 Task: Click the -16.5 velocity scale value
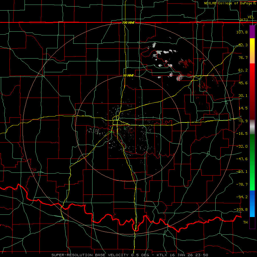click(242, 134)
